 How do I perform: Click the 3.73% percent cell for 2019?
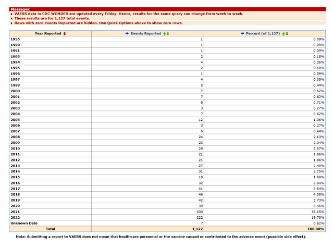pyautogui.click(x=319, y=200)
